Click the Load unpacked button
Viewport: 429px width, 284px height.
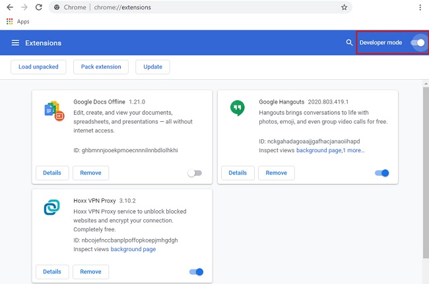(38, 67)
